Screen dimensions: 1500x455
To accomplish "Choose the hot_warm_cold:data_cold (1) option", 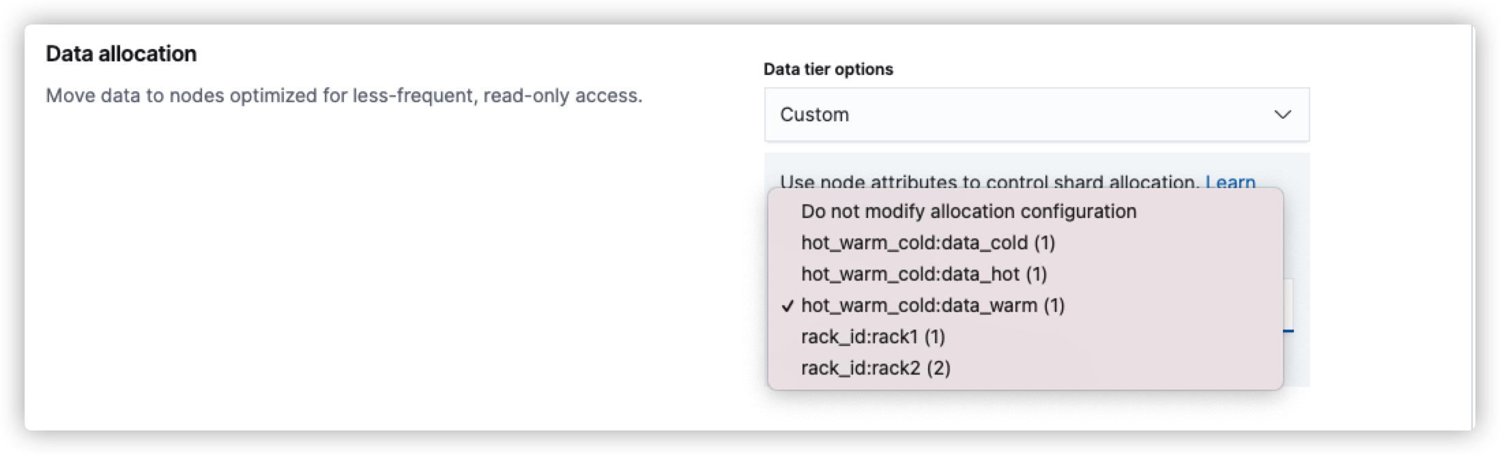I will (927, 243).
